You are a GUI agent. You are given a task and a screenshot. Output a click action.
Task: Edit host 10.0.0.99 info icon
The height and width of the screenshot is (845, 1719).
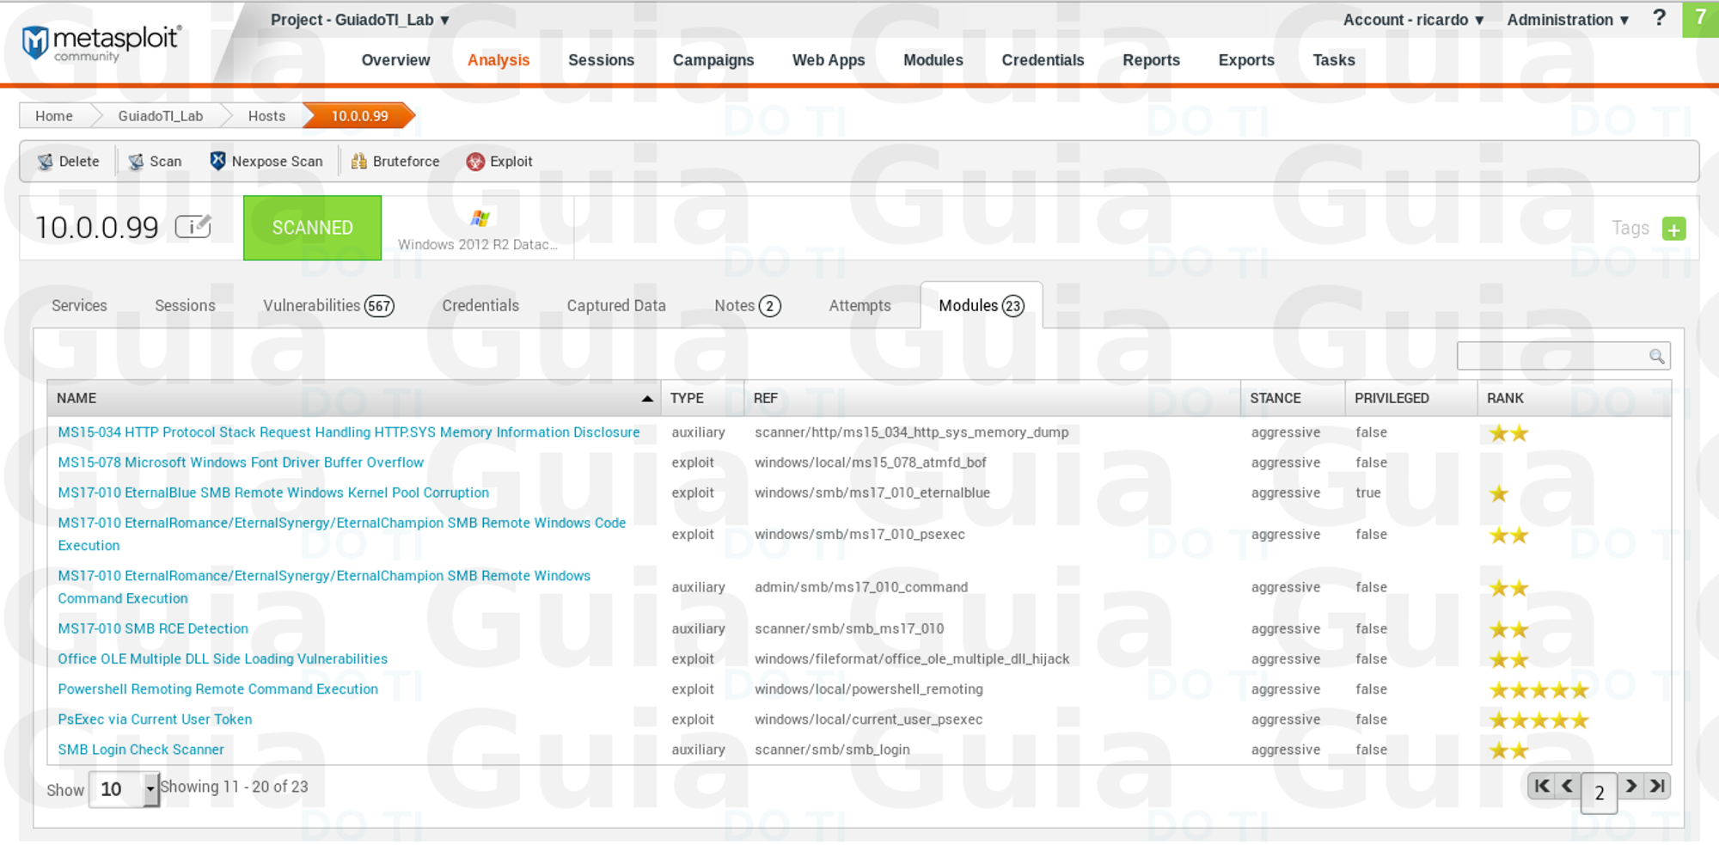pyautogui.click(x=193, y=227)
